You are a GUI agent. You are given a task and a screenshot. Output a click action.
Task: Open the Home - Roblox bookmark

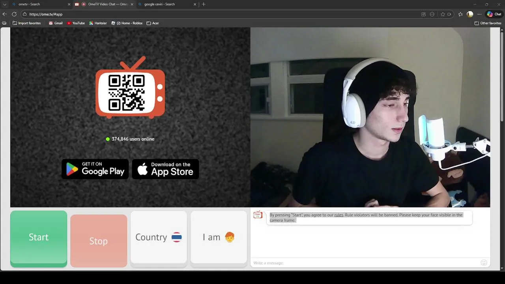pos(127,23)
